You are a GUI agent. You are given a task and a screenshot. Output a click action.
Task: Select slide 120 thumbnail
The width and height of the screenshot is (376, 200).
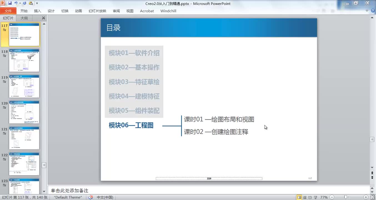(24, 112)
